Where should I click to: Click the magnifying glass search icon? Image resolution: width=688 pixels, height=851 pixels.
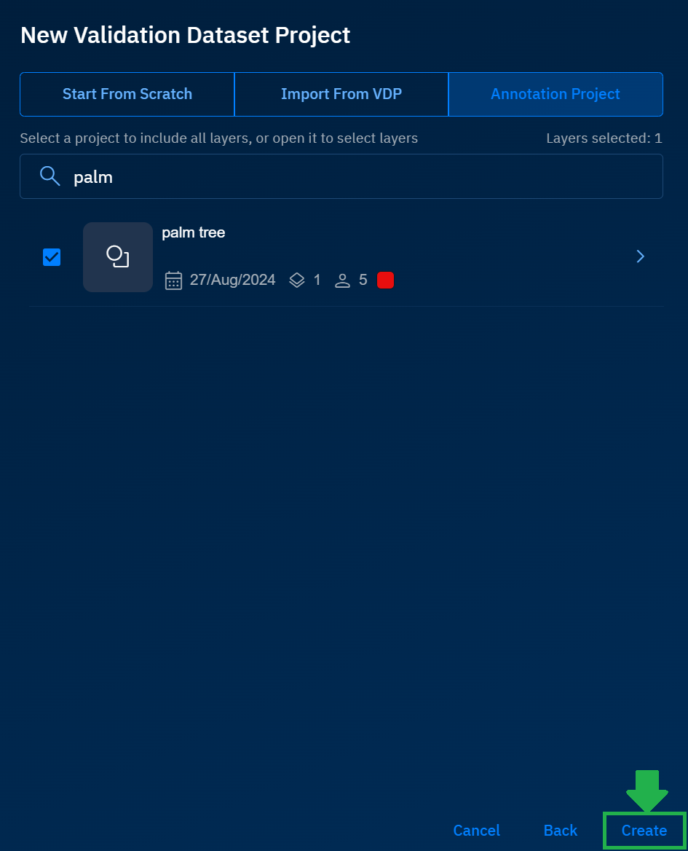pos(50,176)
